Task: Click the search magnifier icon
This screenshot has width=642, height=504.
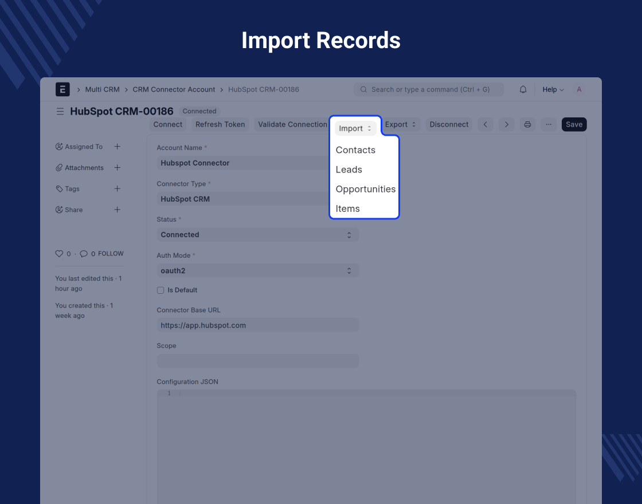Action: pos(363,89)
